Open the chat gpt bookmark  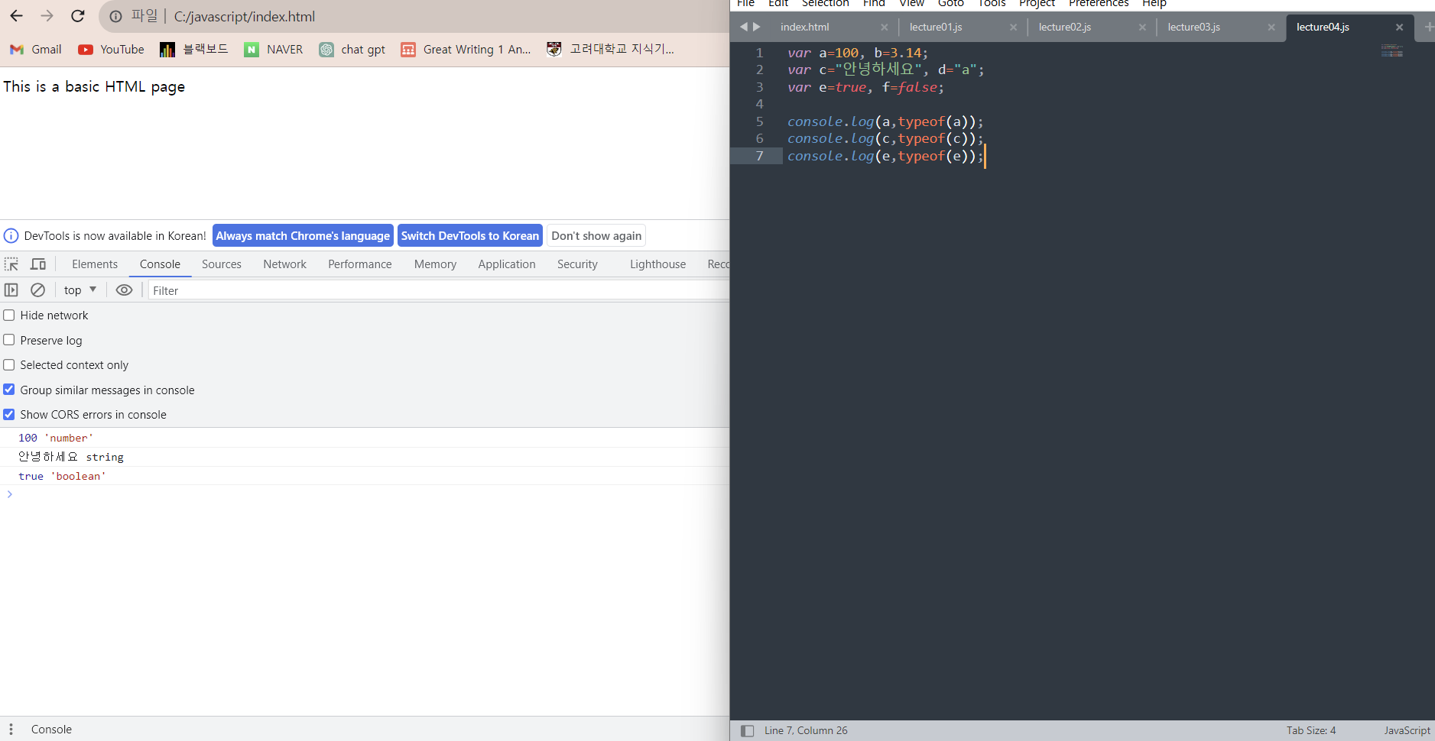pos(352,50)
